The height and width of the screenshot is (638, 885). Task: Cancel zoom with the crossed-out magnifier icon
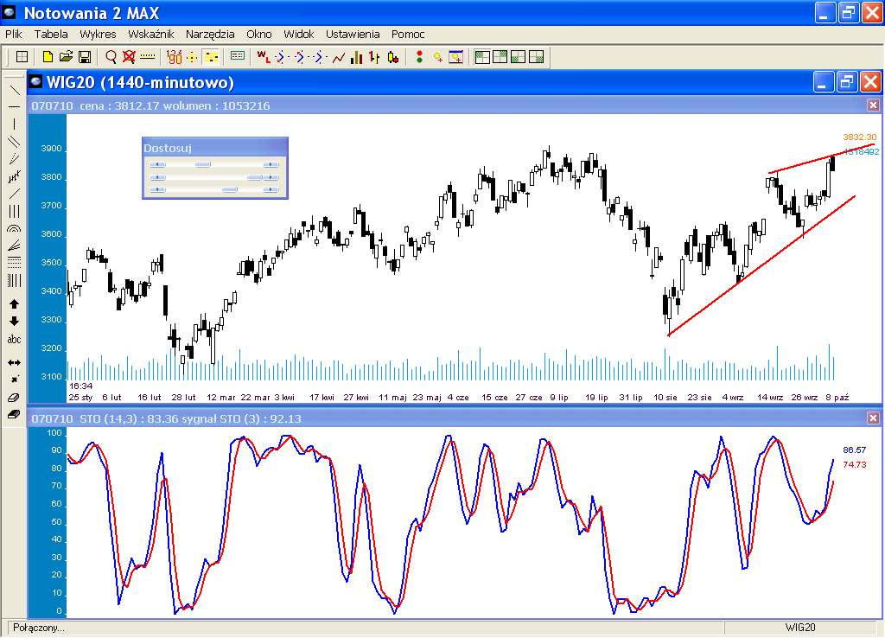130,57
